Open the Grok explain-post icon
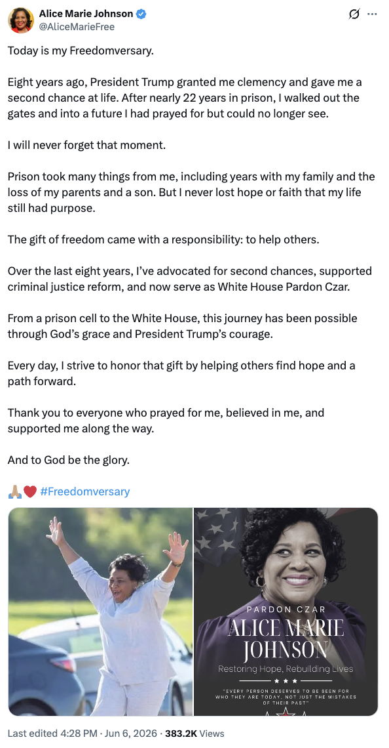Screen dimensions: 389x748 tap(354, 15)
